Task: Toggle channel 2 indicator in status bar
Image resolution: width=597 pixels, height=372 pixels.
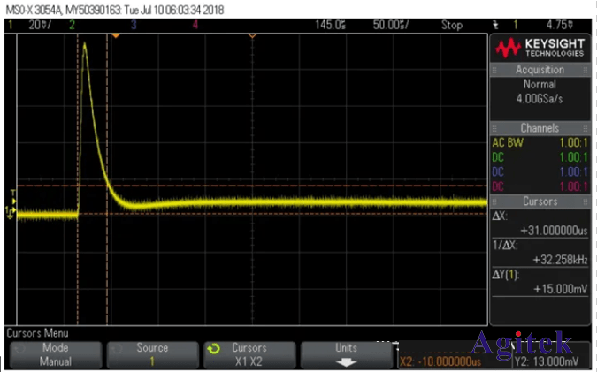Action: tap(72, 25)
